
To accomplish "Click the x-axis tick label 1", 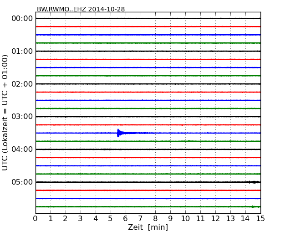I will pyautogui.click(x=51, y=219).
